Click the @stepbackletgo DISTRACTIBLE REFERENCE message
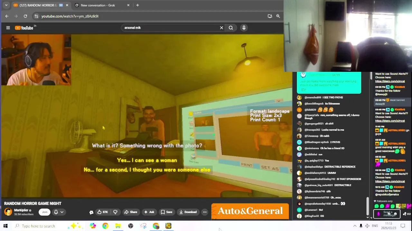Screen dimensions: 412x231 [330, 167]
